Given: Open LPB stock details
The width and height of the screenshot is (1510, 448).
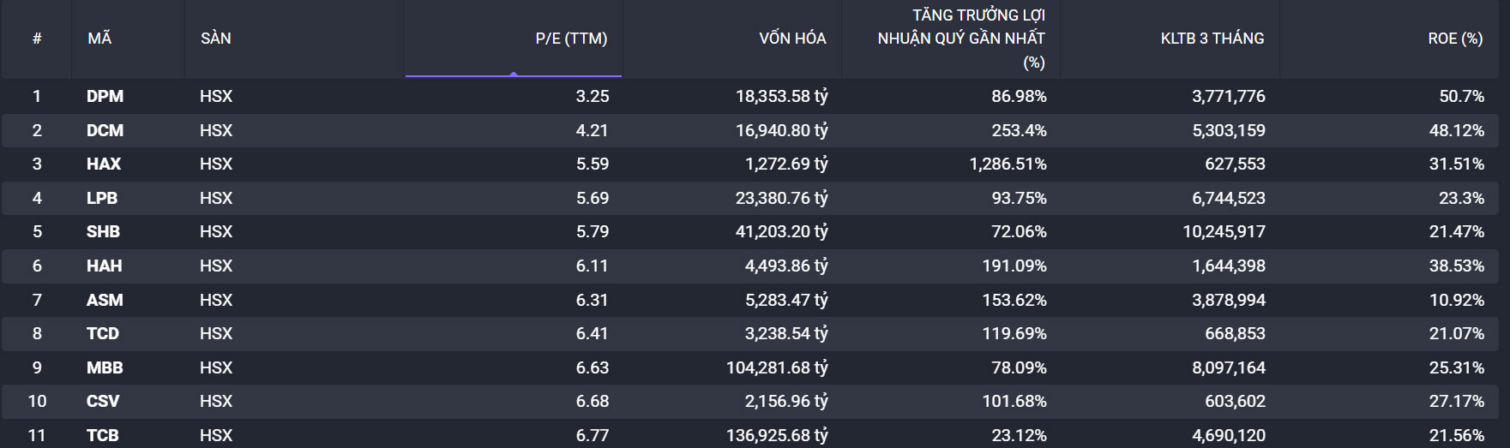Looking at the screenshot, I should coord(102,198).
